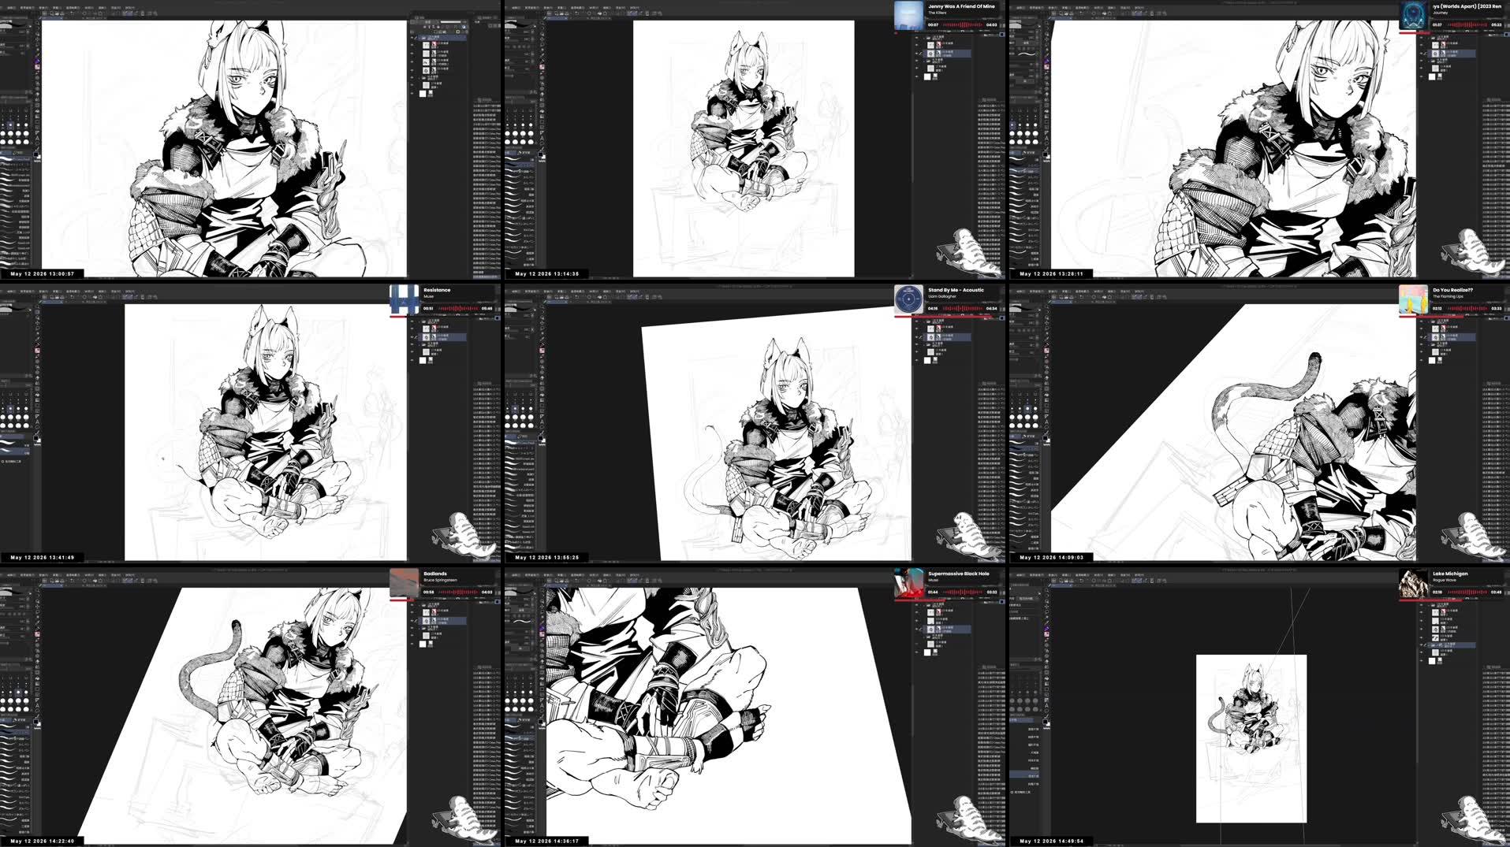Select the move tool in the 14:49:54 frame

pyautogui.click(x=1046, y=607)
